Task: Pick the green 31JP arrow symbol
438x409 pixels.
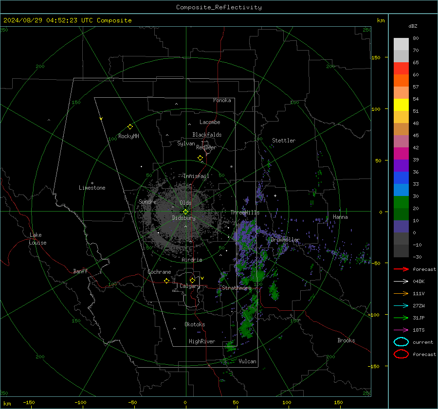Action: click(x=401, y=318)
